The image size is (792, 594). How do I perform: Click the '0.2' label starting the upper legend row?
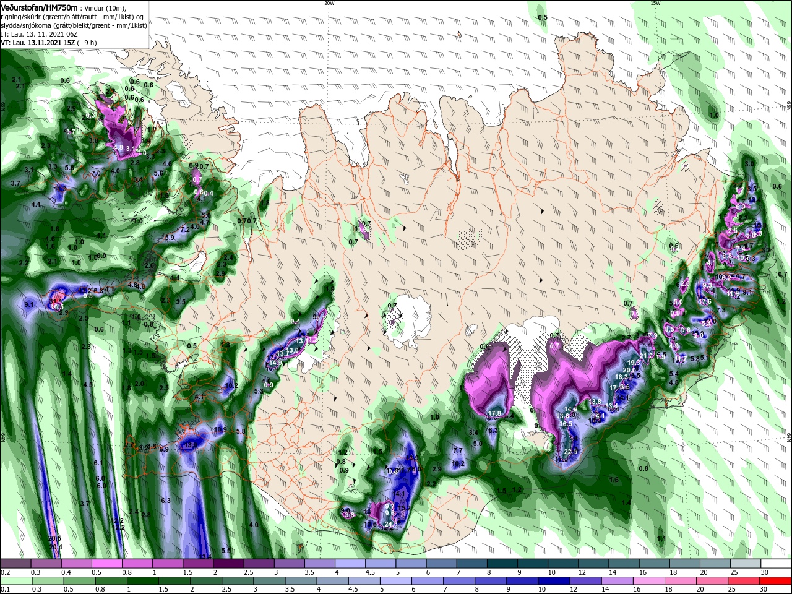tap(6, 572)
